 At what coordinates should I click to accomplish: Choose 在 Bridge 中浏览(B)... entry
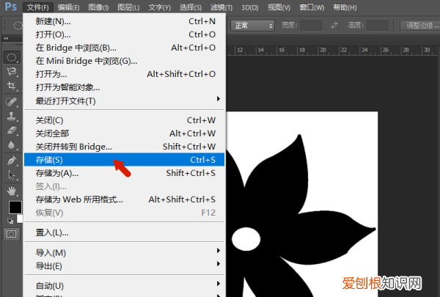coord(125,48)
